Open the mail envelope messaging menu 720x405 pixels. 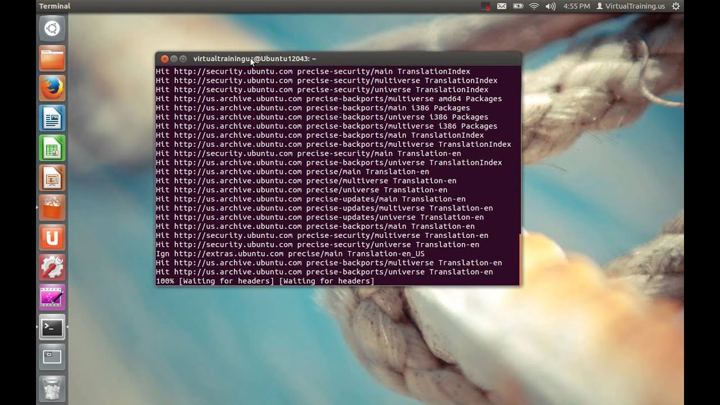[x=502, y=6]
